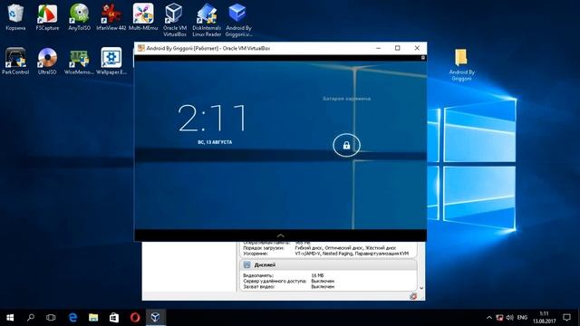
Task: Open the Wallpaper Engine desktop shortcut
Action: coord(111,62)
